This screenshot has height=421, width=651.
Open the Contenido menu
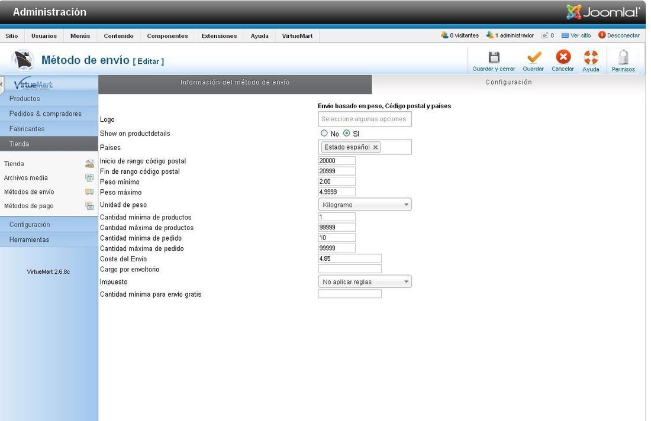[119, 35]
